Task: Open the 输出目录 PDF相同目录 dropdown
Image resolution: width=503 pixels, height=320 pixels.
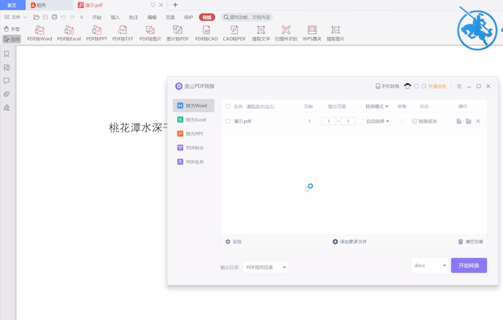Action: [266, 267]
